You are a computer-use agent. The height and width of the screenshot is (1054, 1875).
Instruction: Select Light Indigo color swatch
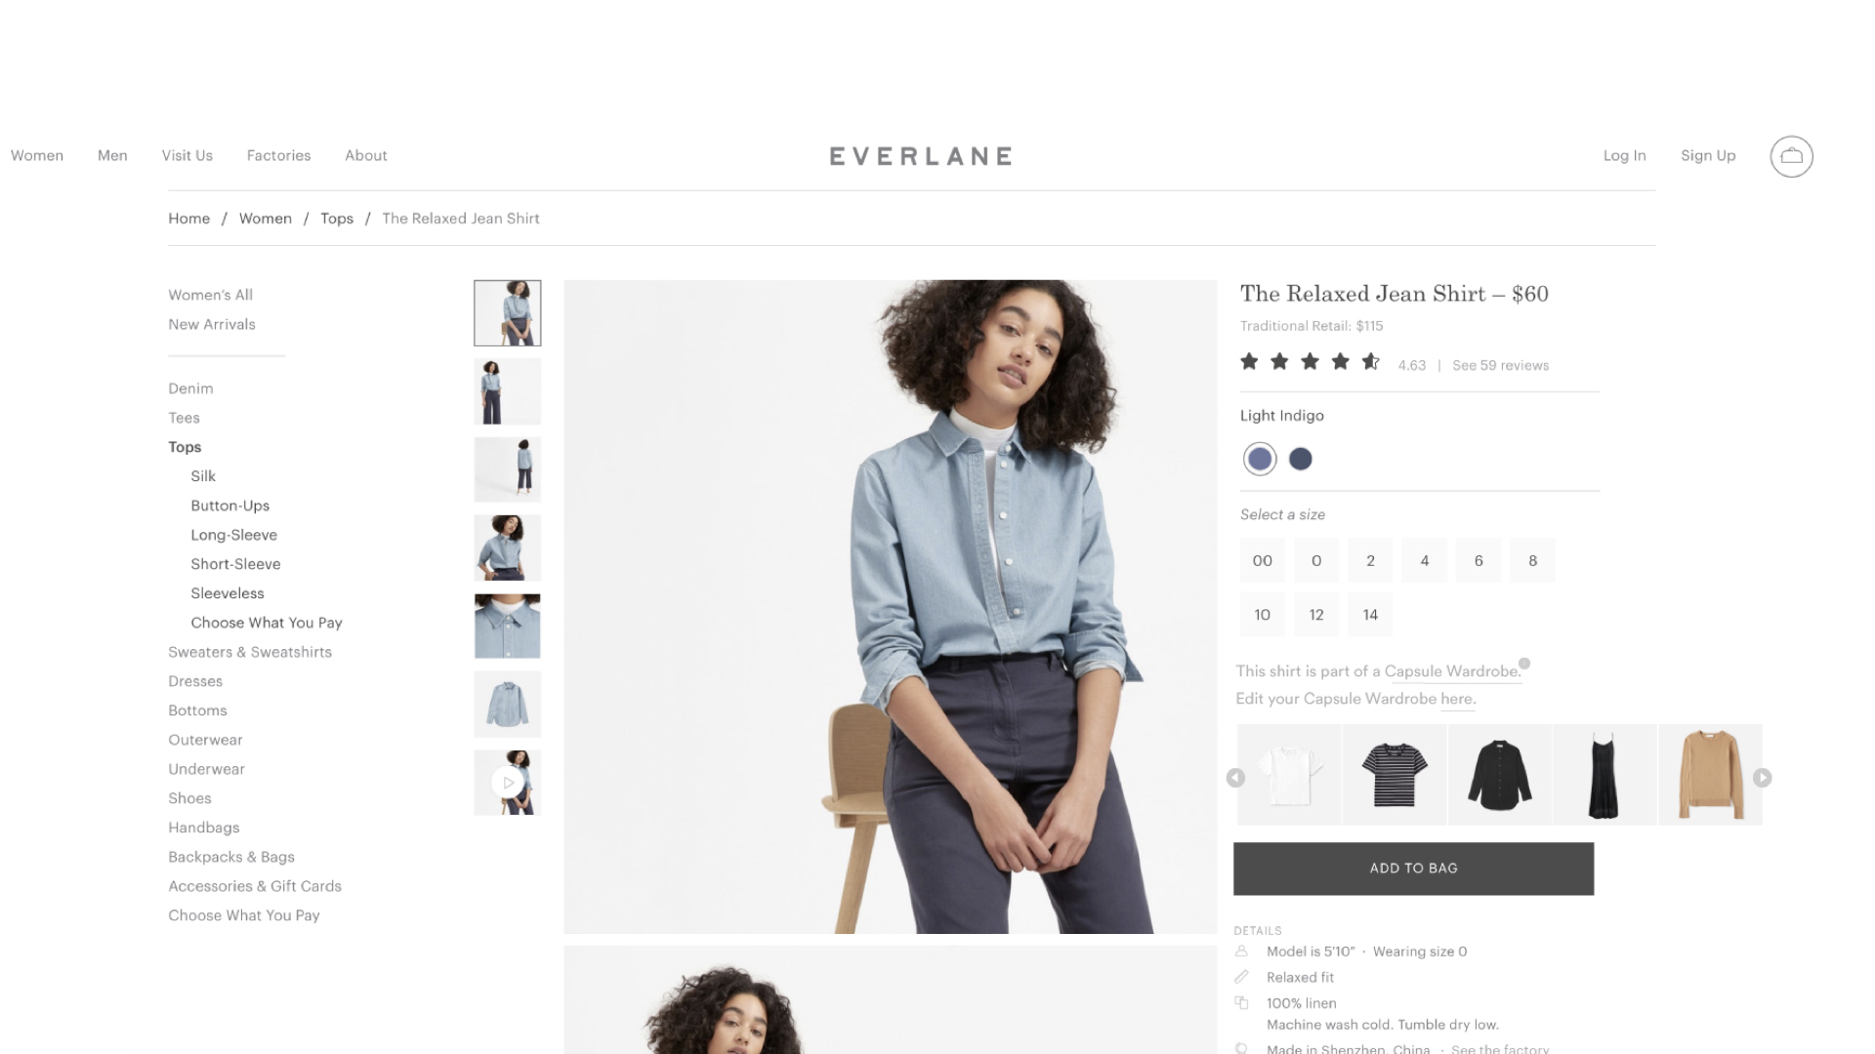pos(1260,458)
